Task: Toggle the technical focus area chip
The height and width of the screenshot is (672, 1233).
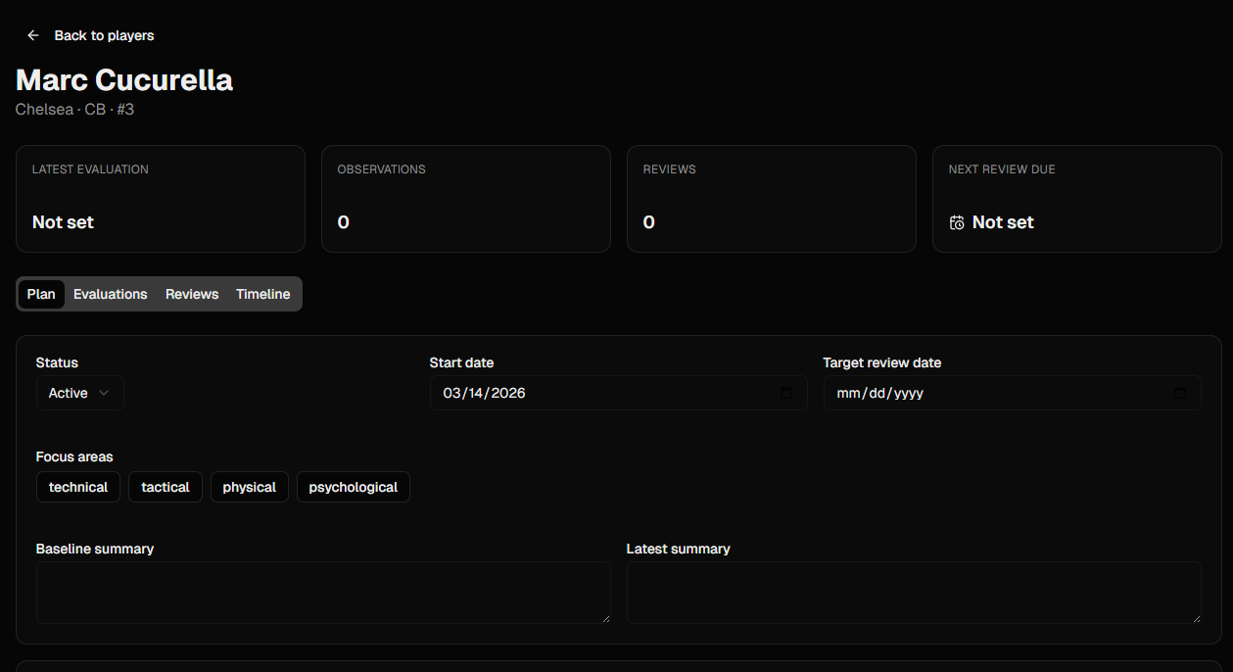Action: [x=78, y=487]
